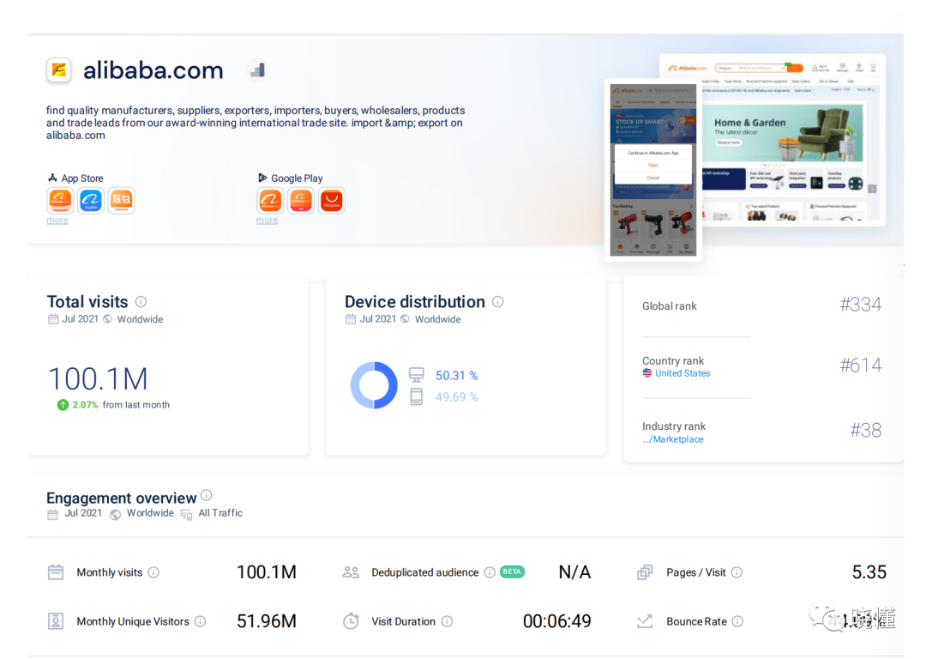The height and width of the screenshot is (659, 926).
Task: Click info icon next to Total visits
Action: click(141, 301)
